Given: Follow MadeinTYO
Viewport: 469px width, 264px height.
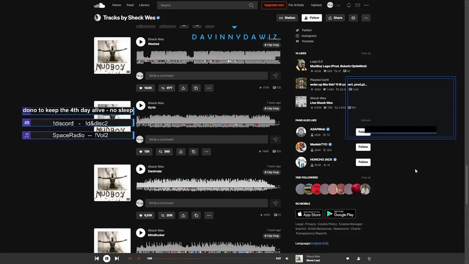Looking at the screenshot, I should pyautogui.click(x=363, y=147).
